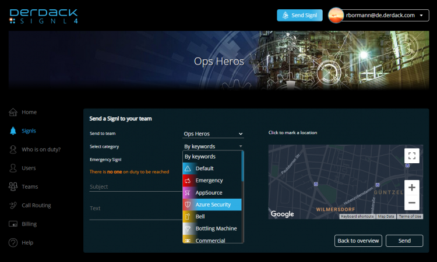The height and width of the screenshot is (262, 437).
Task: Click the Send button
Action: (x=404, y=241)
